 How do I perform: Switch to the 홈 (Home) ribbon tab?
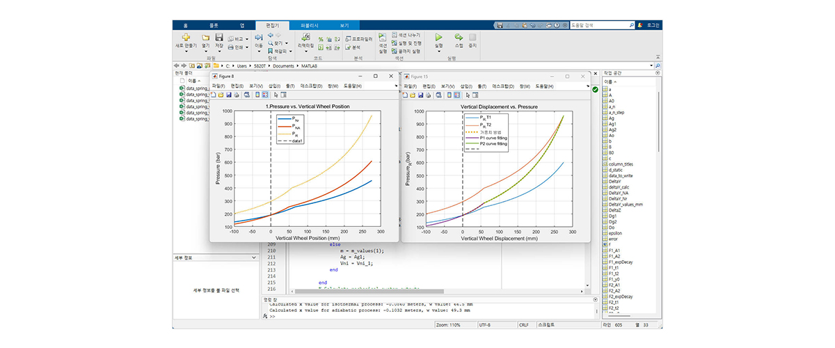[185, 25]
